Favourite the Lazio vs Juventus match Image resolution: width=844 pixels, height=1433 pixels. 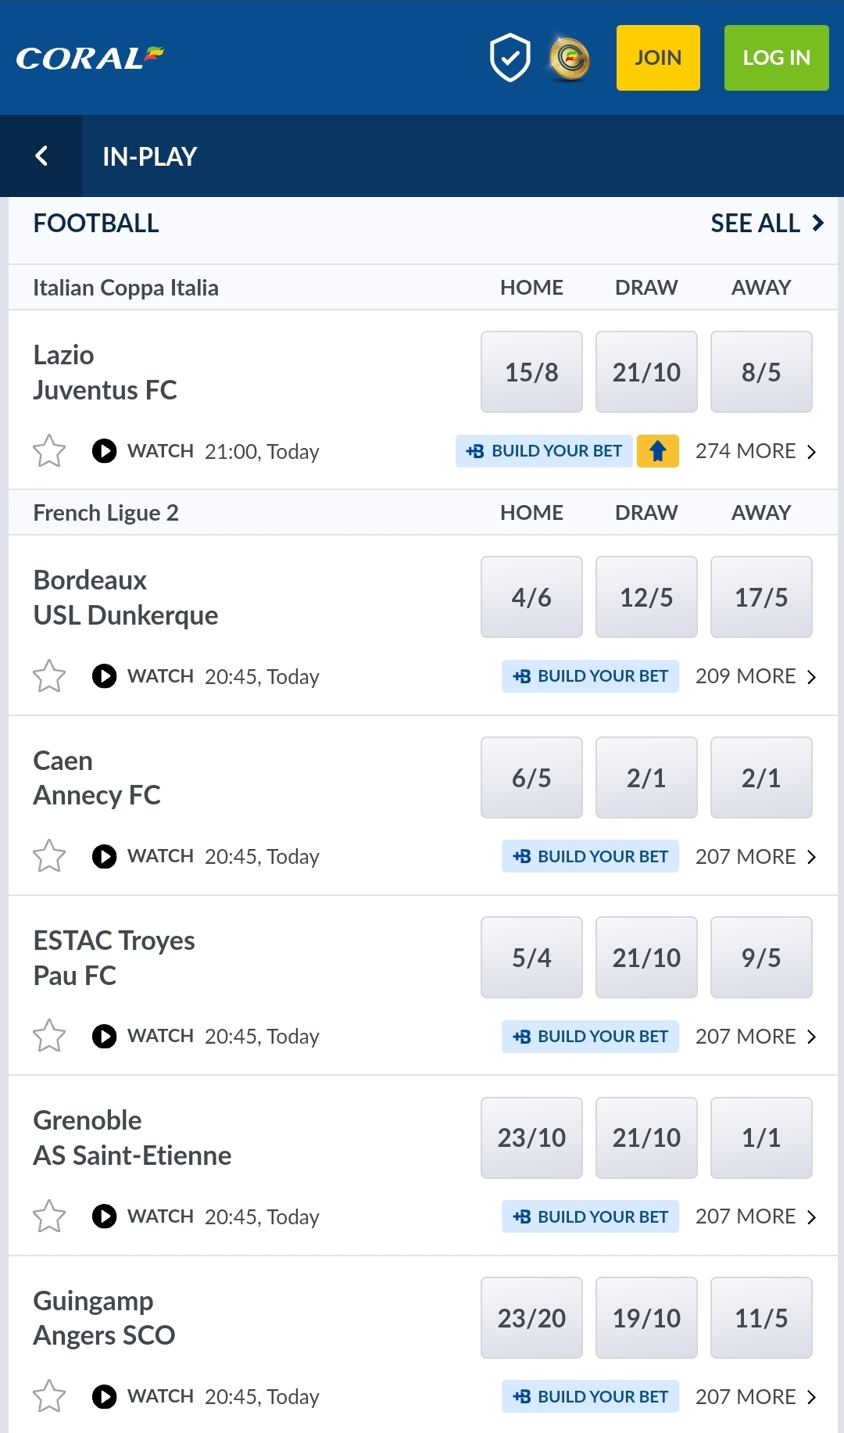click(x=49, y=451)
